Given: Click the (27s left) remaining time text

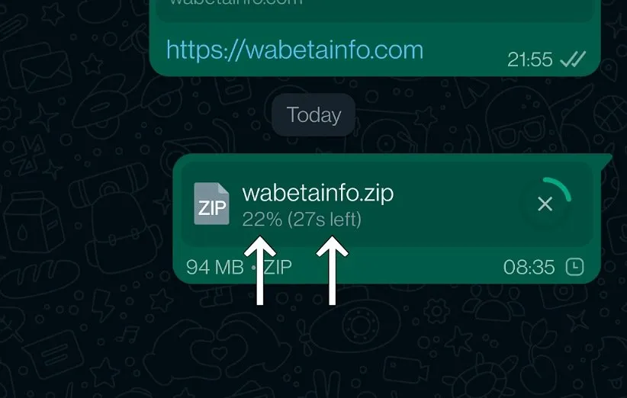Looking at the screenshot, I should click(324, 220).
